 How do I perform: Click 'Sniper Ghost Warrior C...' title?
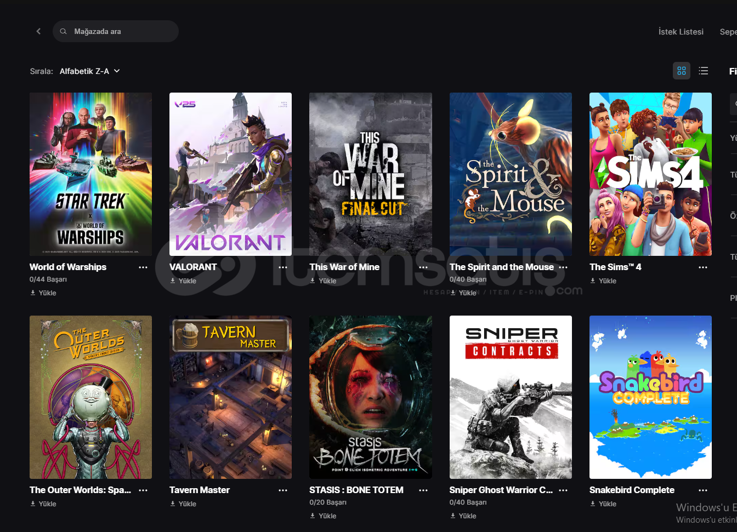pyautogui.click(x=501, y=490)
